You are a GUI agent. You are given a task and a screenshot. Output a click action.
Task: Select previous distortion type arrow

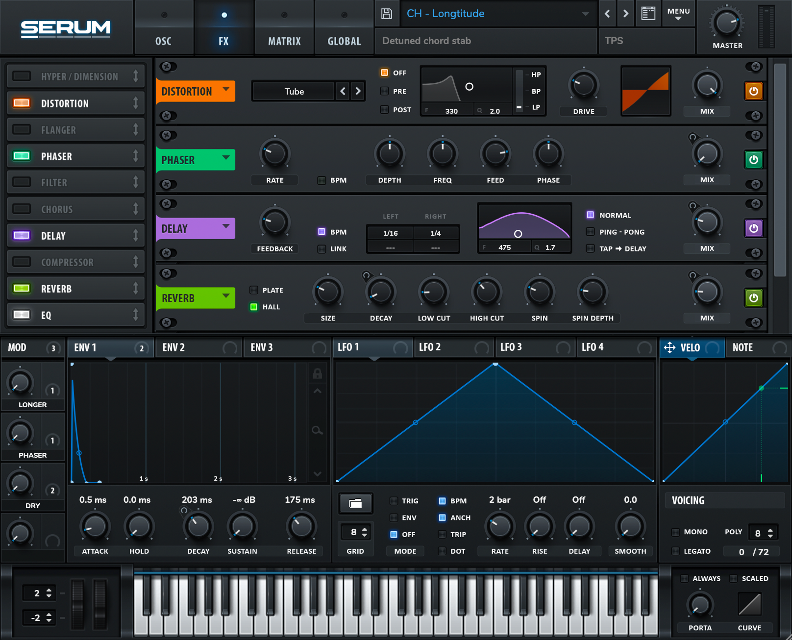343,91
